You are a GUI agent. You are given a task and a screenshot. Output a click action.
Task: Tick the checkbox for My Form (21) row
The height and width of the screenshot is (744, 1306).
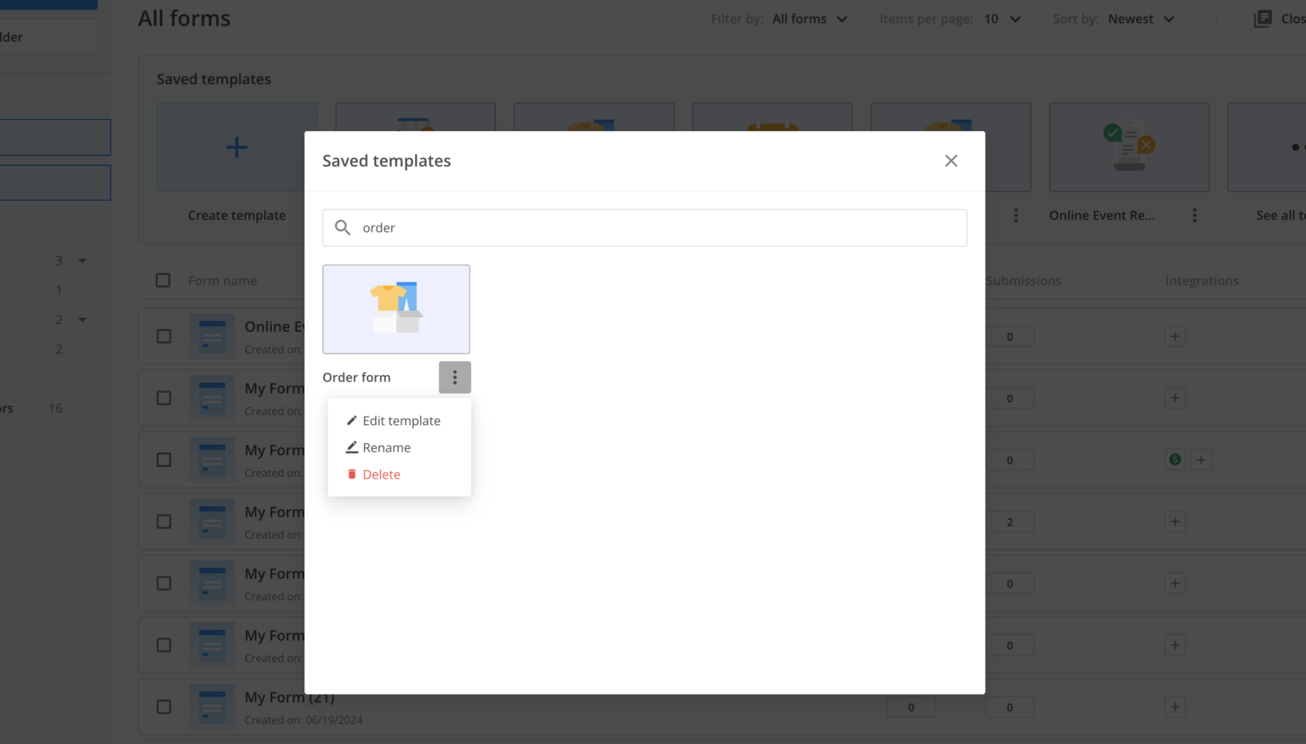[x=164, y=707]
